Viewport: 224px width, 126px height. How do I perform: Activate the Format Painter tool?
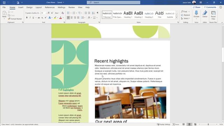[x=15, y=19]
